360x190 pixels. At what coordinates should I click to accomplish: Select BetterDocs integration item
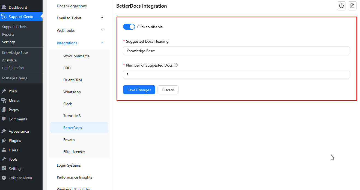(79, 127)
